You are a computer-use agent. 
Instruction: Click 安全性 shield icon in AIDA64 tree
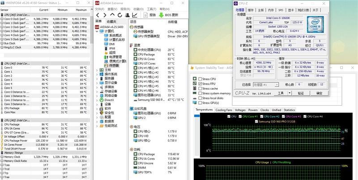point(102,113)
